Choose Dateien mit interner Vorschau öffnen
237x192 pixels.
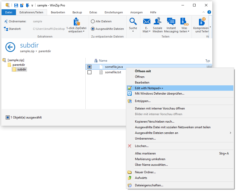[180, 108]
